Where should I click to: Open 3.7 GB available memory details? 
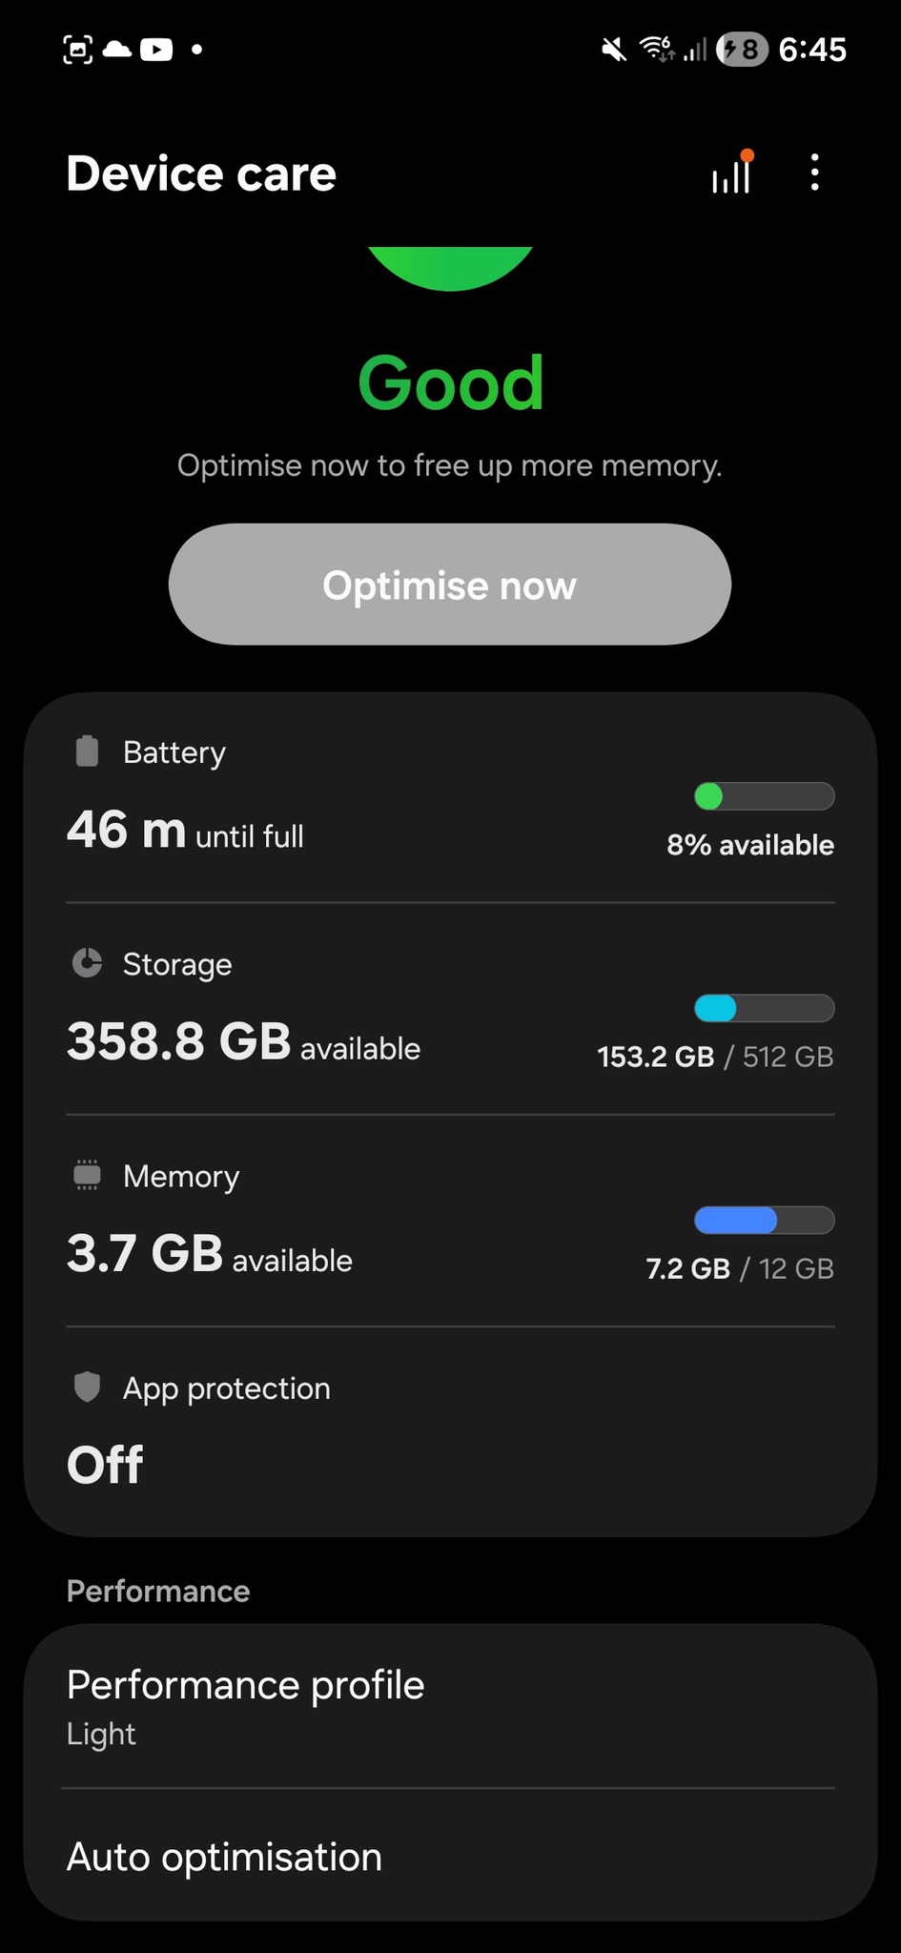pos(210,1254)
